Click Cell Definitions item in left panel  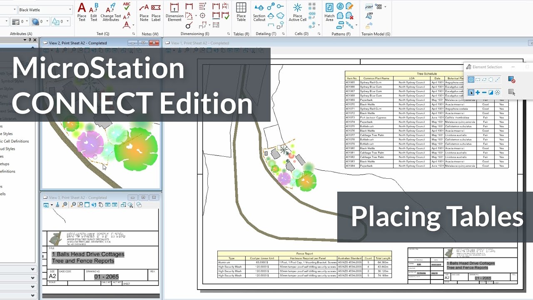pyautogui.click(x=14, y=141)
